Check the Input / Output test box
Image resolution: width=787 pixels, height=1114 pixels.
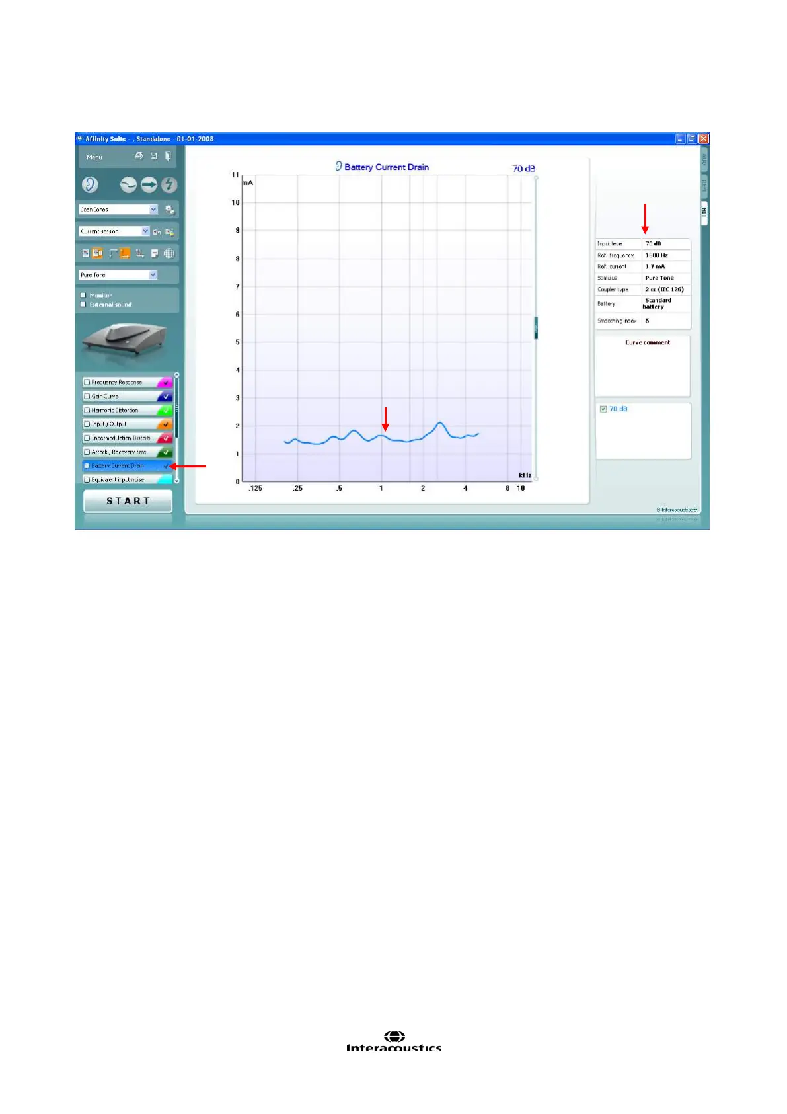87,424
